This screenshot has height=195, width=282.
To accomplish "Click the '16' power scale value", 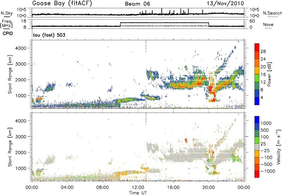I will [x=263, y=75].
